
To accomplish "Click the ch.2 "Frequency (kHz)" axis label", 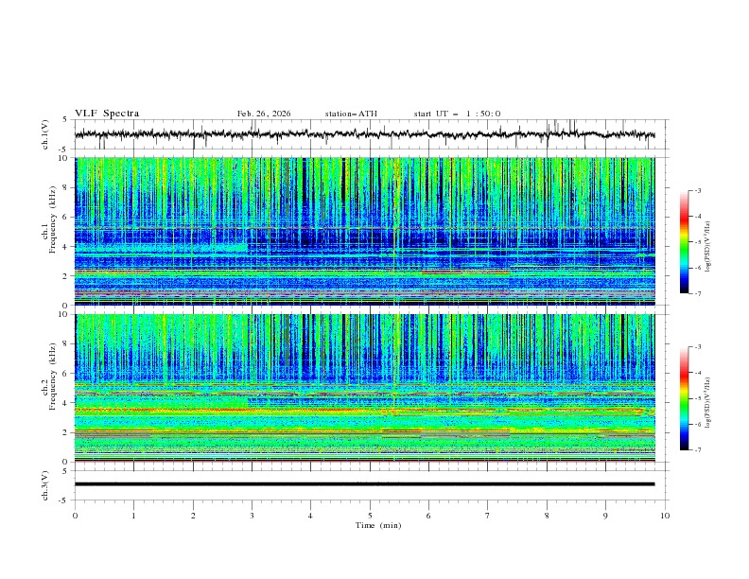I will (x=53, y=377).
